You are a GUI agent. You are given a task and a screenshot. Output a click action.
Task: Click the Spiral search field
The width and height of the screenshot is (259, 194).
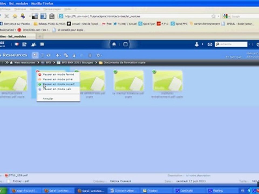point(231,44)
